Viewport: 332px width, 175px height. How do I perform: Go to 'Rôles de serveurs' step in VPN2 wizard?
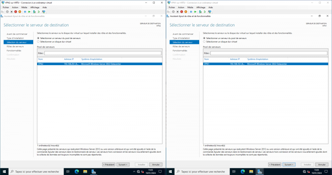(x=15, y=46)
